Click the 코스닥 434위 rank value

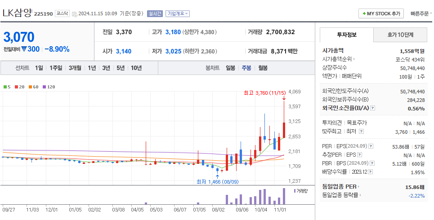[410, 59]
